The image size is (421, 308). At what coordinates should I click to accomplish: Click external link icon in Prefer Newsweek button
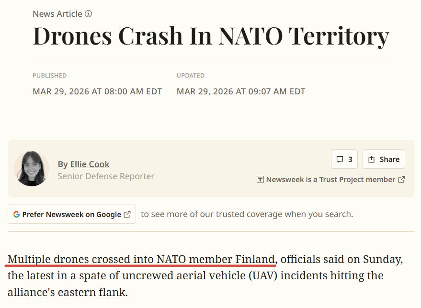pyautogui.click(x=127, y=214)
